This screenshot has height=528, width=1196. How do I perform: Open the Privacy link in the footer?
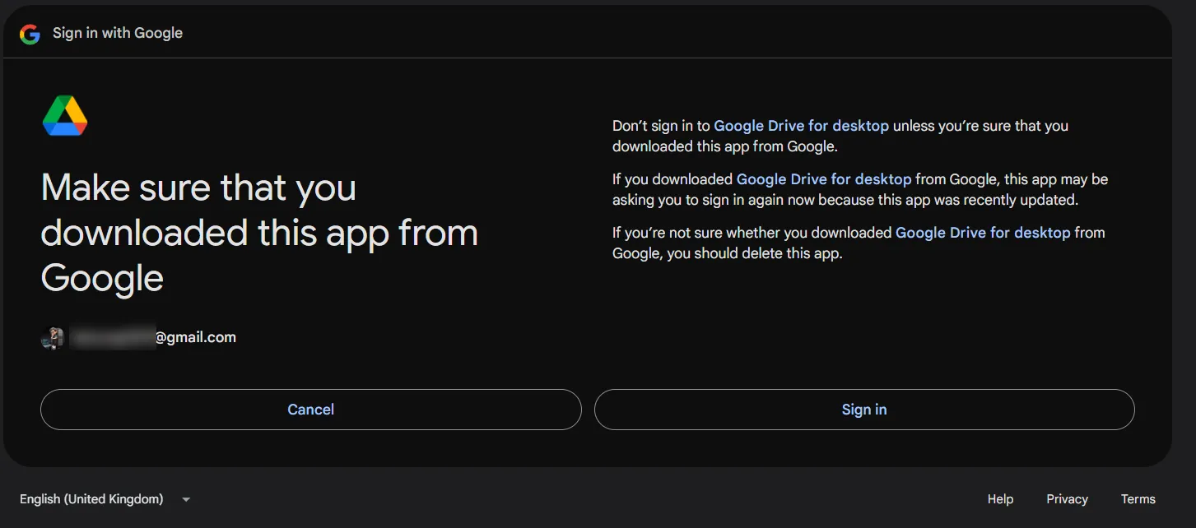coord(1067,499)
